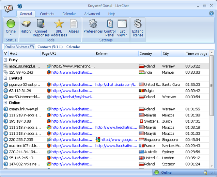Click invited icon for pgdmzpr02-ext row
The height and width of the screenshot is (177, 217).
[x=6, y=84]
